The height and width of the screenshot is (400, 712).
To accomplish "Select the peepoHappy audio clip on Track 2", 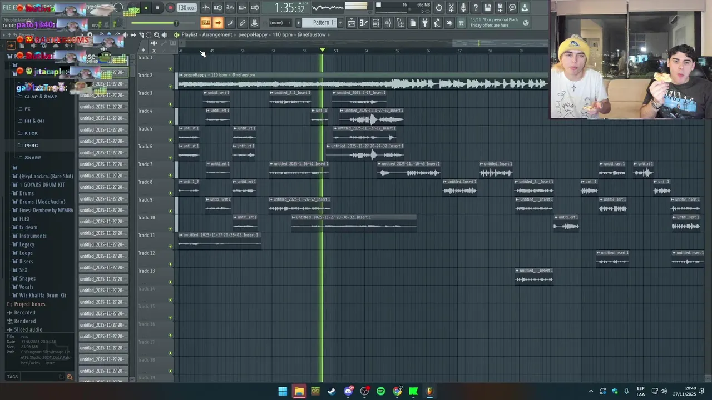I will (363, 81).
